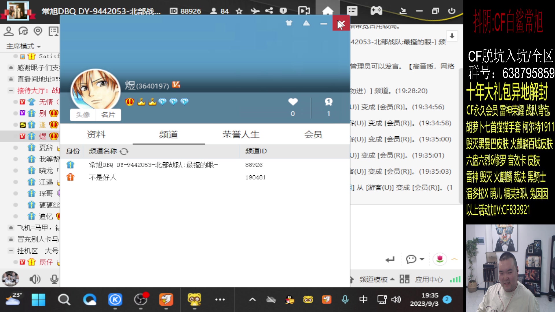Viewport: 555px width, 312px height.
Task: Click the warning triangle icon in profile window
Action: click(x=306, y=23)
